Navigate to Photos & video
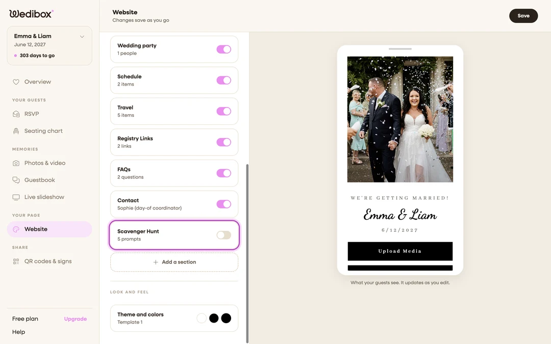This screenshot has height=344, width=551. pos(49,163)
